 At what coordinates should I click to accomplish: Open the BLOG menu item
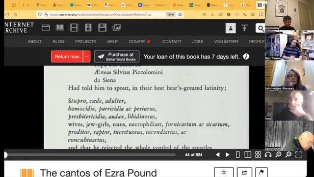[x=58, y=42]
